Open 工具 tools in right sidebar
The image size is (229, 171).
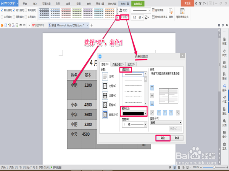(224, 146)
